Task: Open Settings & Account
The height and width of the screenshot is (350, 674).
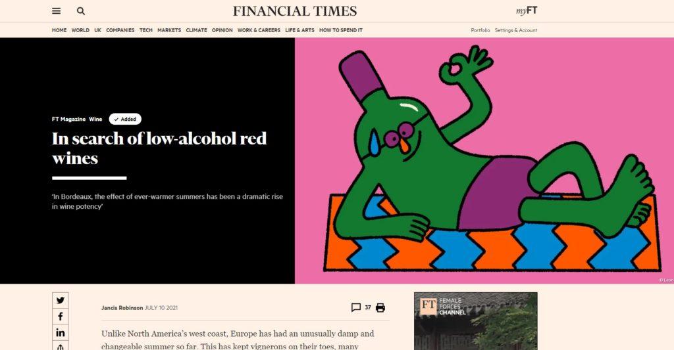Action: point(516,30)
